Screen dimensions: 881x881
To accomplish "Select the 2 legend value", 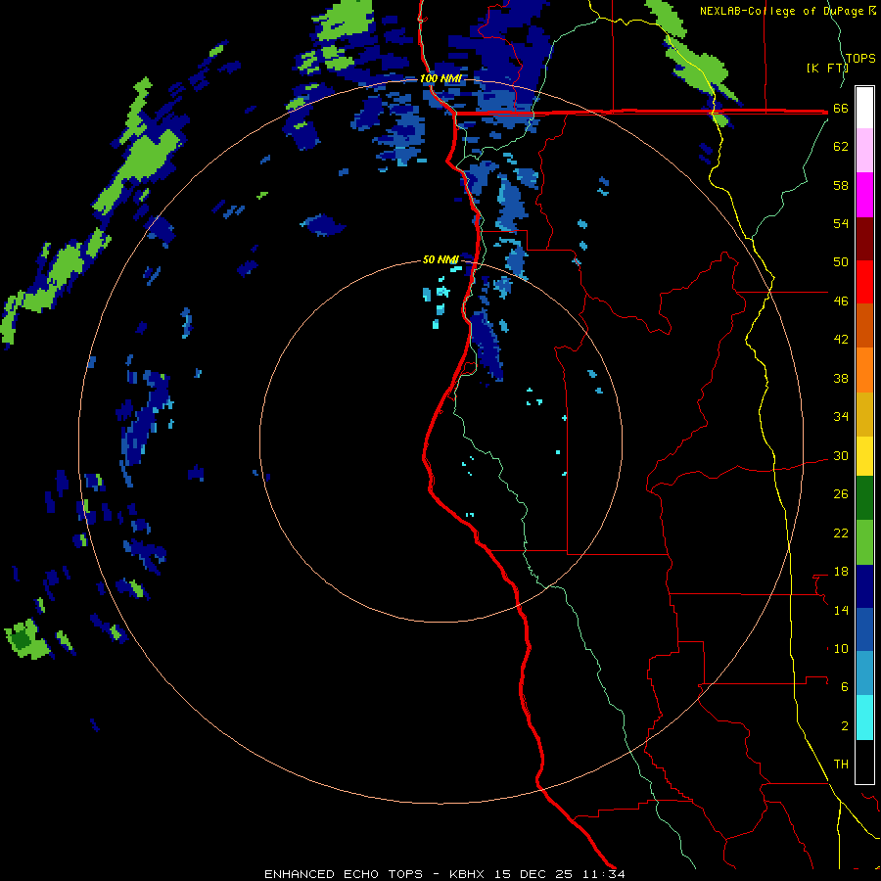I will [845, 726].
